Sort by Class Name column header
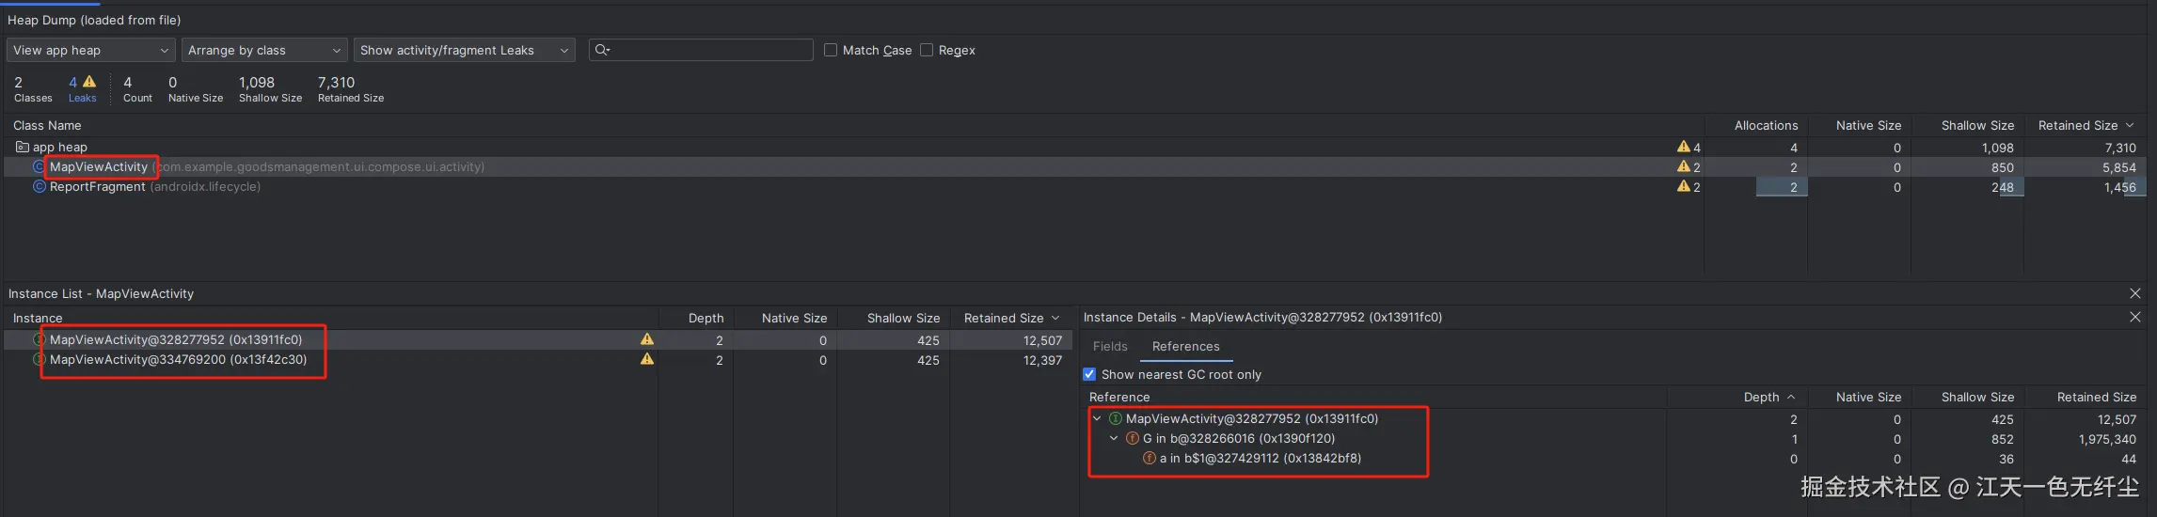This screenshot has width=2157, height=517. pyautogui.click(x=47, y=125)
